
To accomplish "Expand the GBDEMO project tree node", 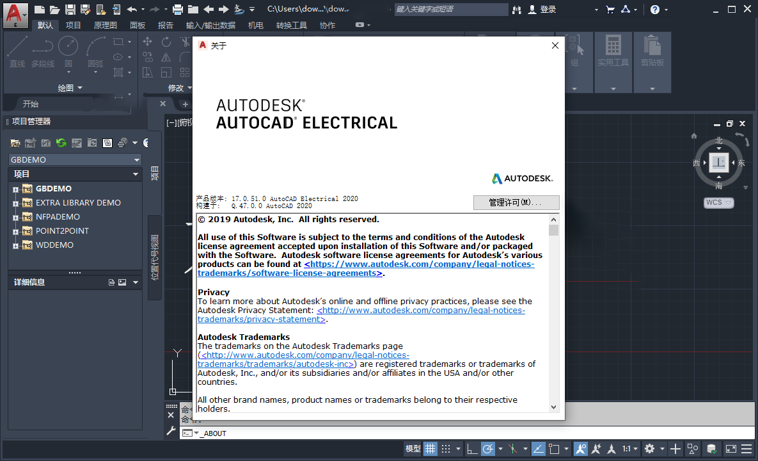I will coord(15,189).
